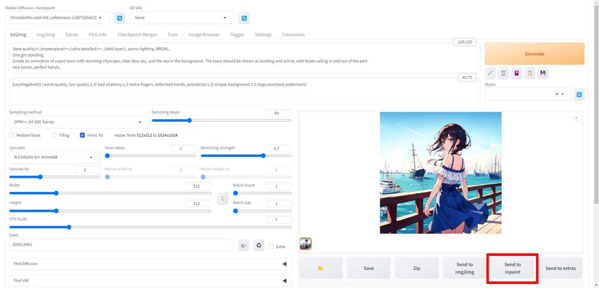599x288 pixels.
Task: Click into the positive prompt text box
Action: pos(245,58)
